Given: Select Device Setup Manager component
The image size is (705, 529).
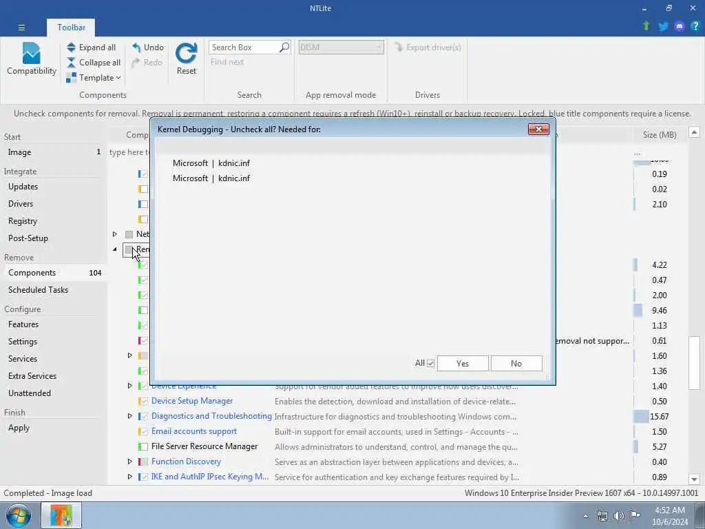Looking at the screenshot, I should tap(192, 401).
